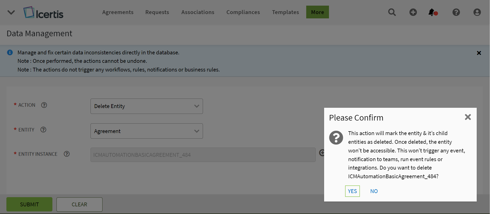
Task: Click the Entity Instance input field
Action: point(203,155)
